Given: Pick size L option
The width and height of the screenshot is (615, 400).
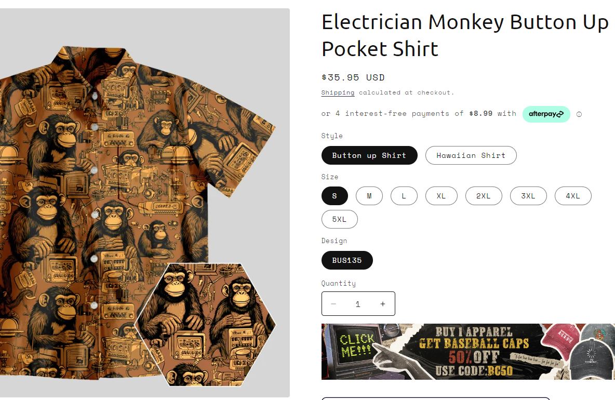Looking at the screenshot, I should click(x=404, y=196).
